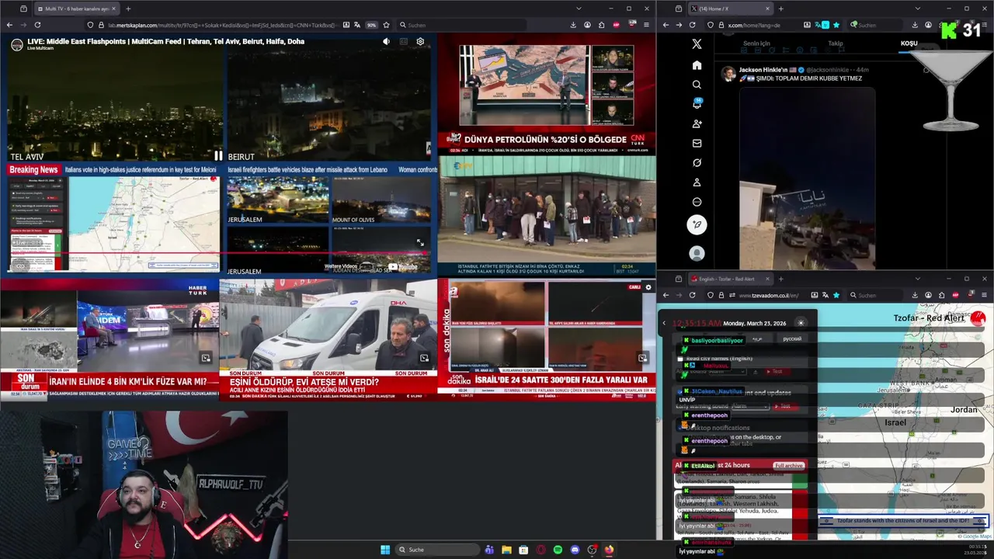Image resolution: width=994 pixels, height=559 pixels.
Task: Switch to Takip tab on X
Action: [836, 43]
